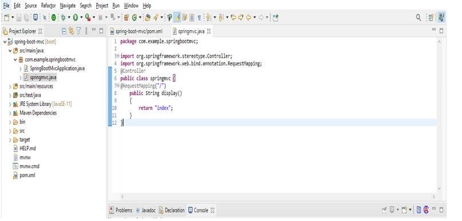The width and height of the screenshot is (462, 221).
Task: Collapse the import folding marker on line 3
Action: point(118,56)
